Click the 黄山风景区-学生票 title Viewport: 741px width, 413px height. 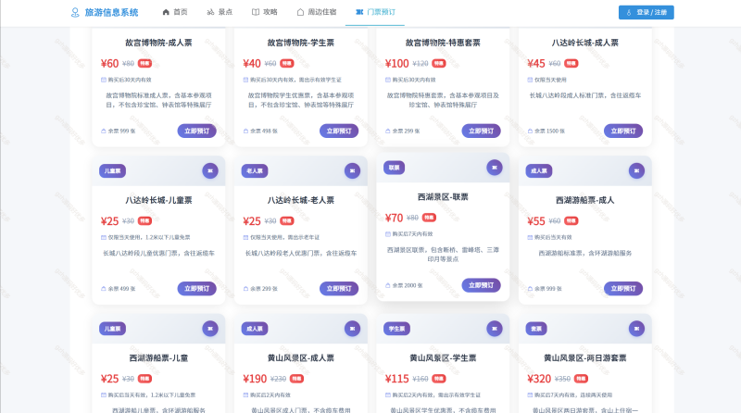(443, 358)
